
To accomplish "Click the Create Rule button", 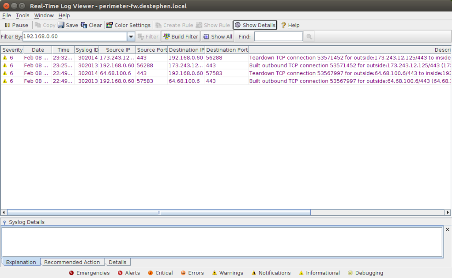I will (174, 25).
